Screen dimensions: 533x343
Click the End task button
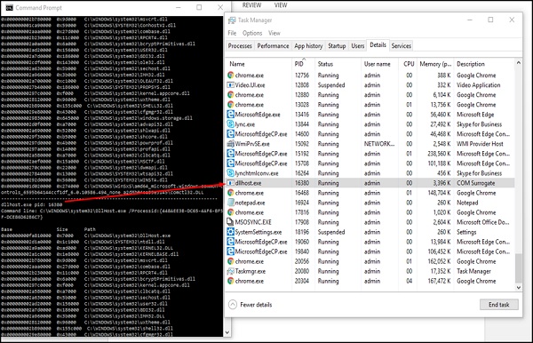click(499, 305)
